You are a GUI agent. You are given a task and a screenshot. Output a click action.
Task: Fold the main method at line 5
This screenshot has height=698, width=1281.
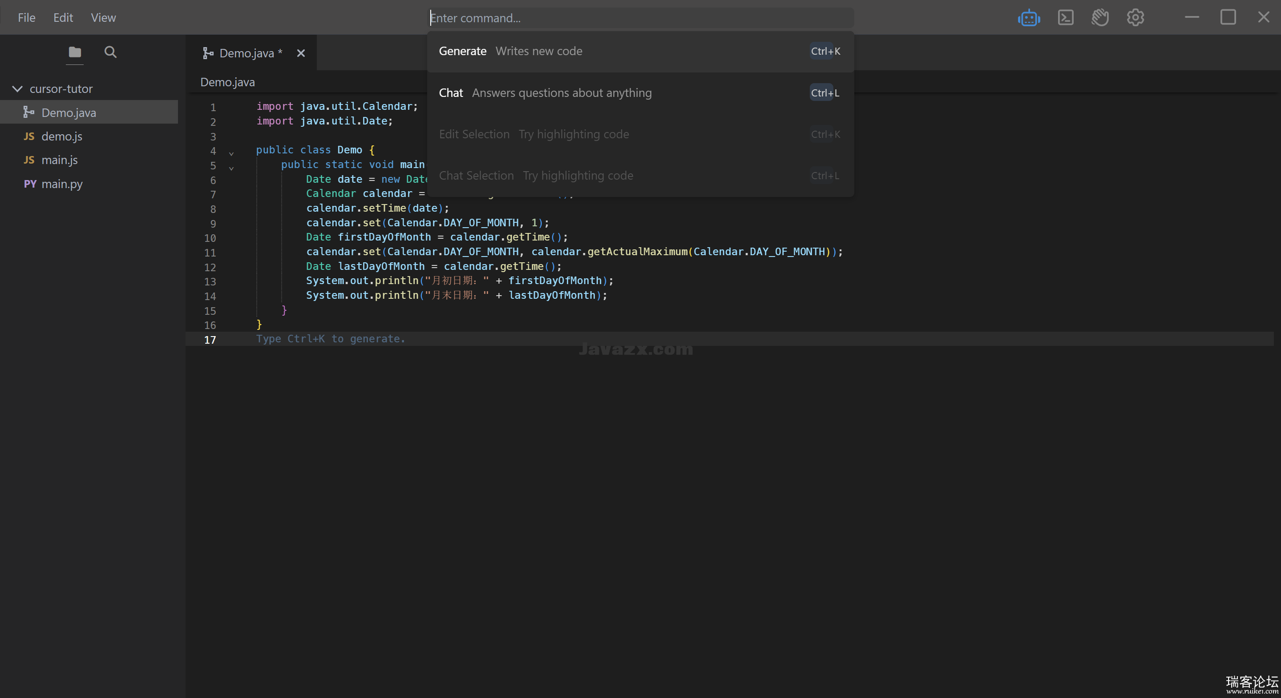231,168
